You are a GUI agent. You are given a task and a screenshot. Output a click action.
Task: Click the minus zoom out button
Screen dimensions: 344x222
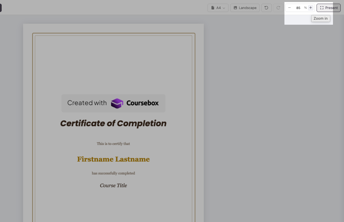(x=289, y=8)
